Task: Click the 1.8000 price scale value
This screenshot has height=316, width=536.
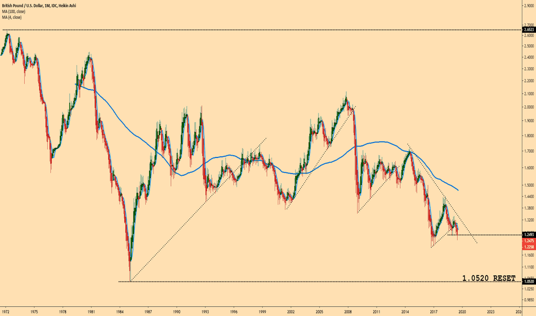Action: point(529,136)
